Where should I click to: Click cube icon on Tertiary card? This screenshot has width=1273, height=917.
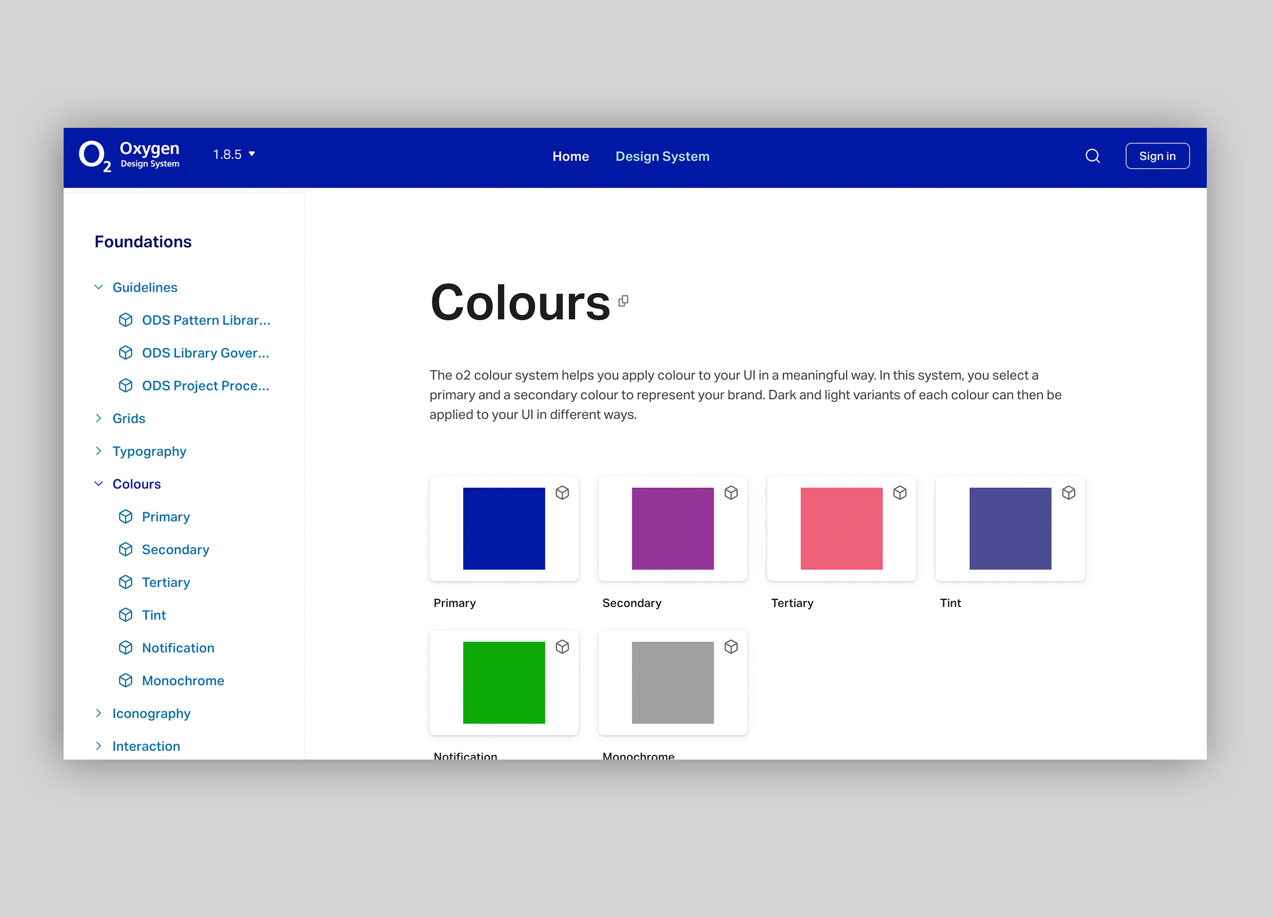coord(900,493)
